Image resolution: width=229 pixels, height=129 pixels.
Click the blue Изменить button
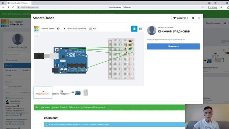(174, 46)
